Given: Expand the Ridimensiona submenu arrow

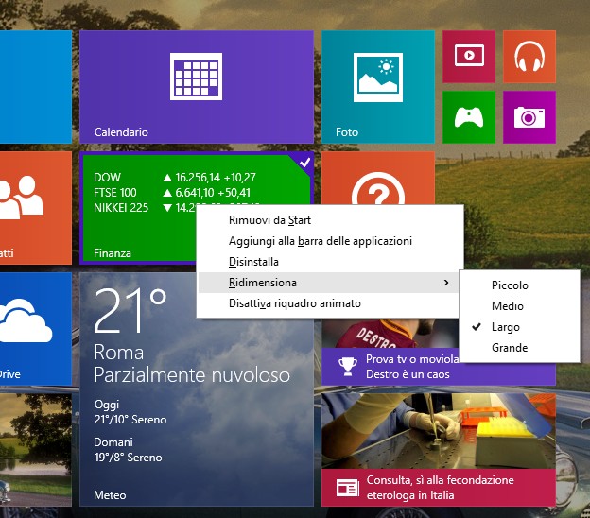Looking at the screenshot, I should pyautogui.click(x=446, y=283).
